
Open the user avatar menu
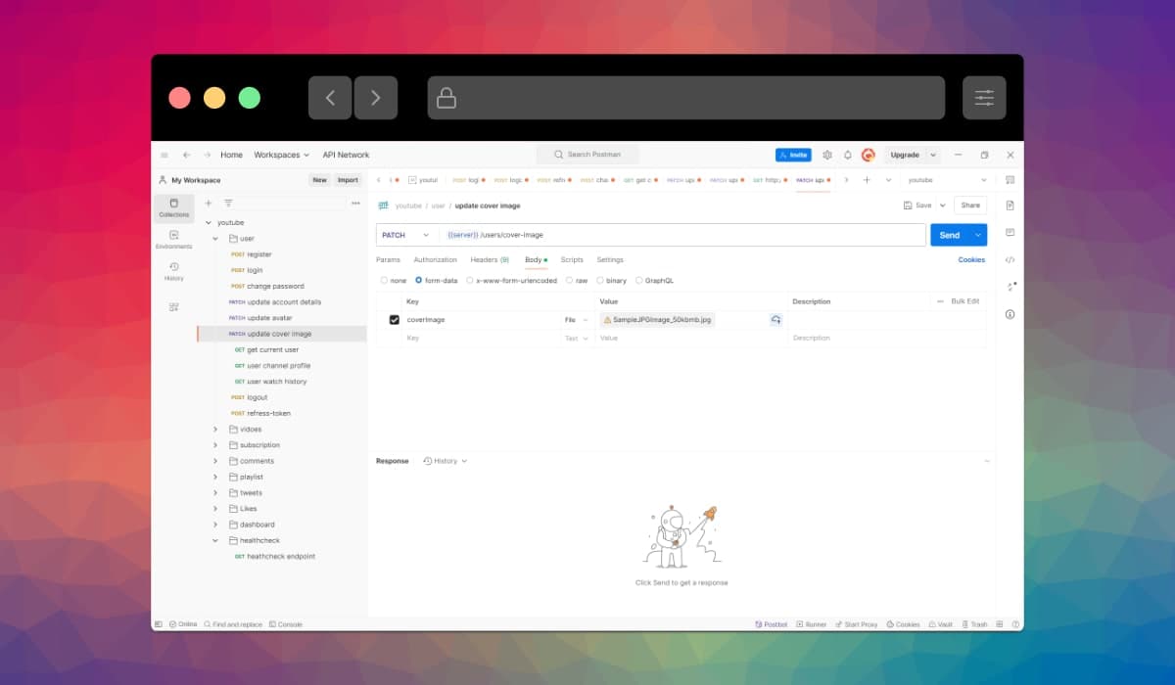[x=868, y=155]
